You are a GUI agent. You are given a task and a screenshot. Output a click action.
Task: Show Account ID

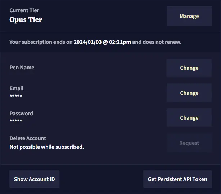(34, 179)
